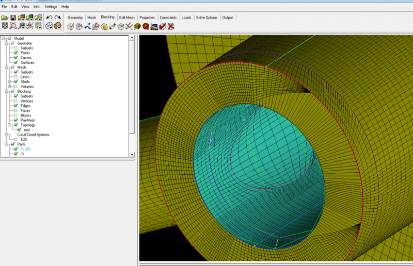Switch to the Edit Mesh tab
This screenshot has height=266, width=413.
coord(126,18)
